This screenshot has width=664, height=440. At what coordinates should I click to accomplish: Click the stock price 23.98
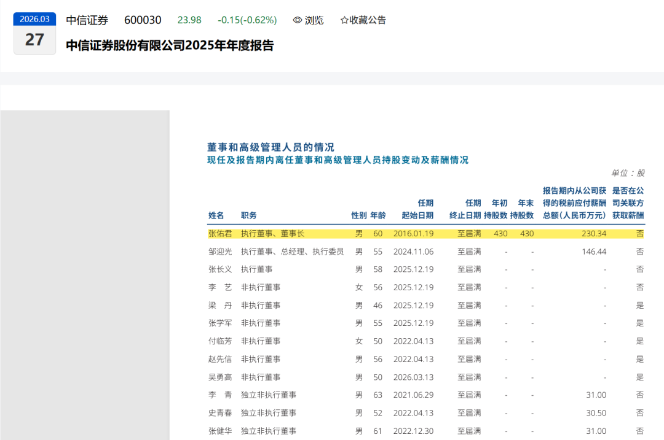click(x=189, y=20)
